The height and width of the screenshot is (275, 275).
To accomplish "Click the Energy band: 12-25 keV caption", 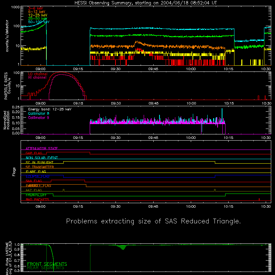I will coord(50,109).
